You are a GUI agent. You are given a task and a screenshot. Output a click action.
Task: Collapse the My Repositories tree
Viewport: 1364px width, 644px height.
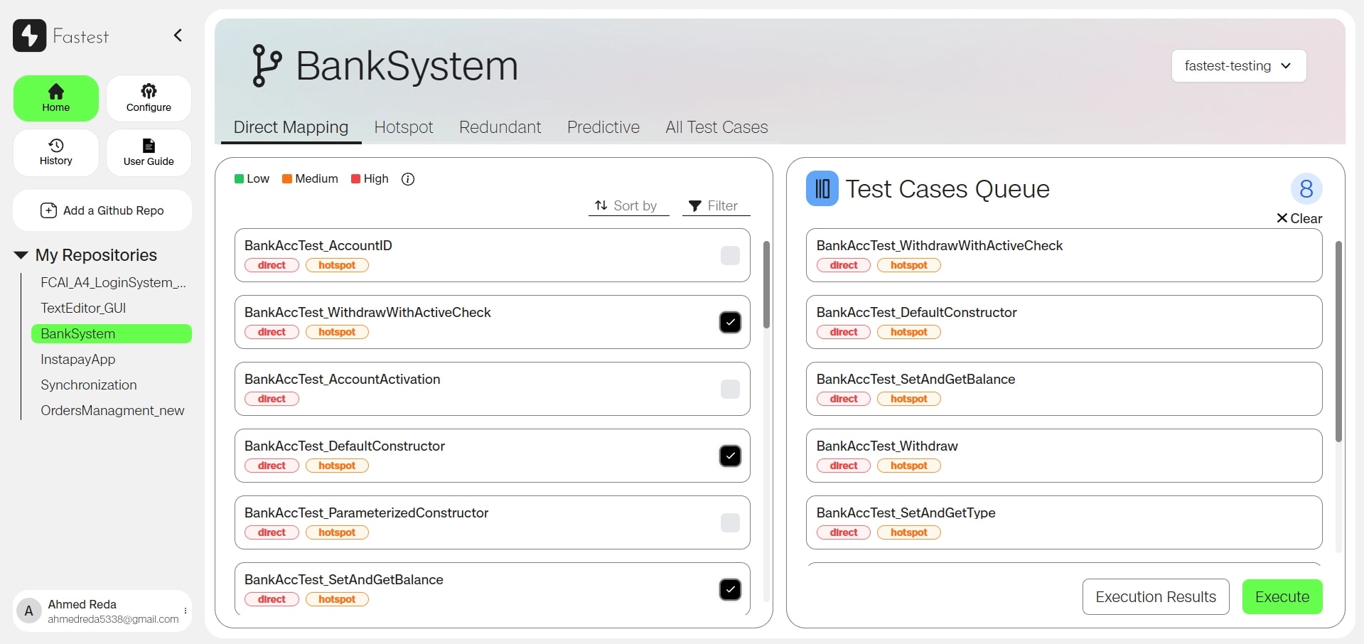coord(21,255)
